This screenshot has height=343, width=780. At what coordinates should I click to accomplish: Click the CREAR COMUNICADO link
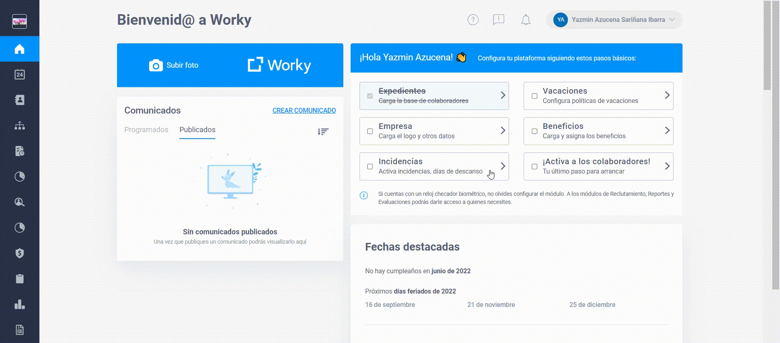[304, 110]
